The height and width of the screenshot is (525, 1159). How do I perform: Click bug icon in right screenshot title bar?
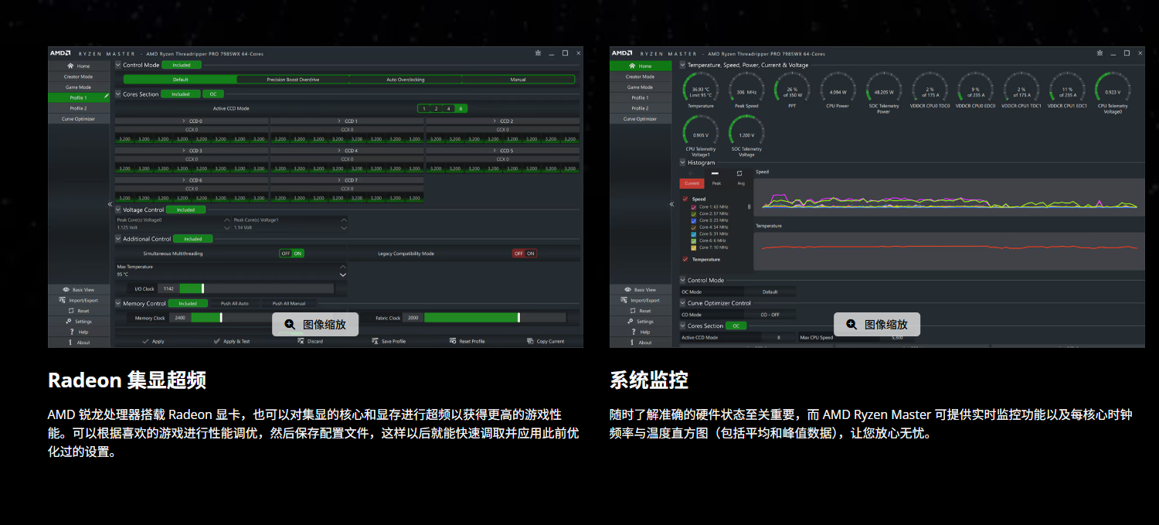click(1100, 53)
